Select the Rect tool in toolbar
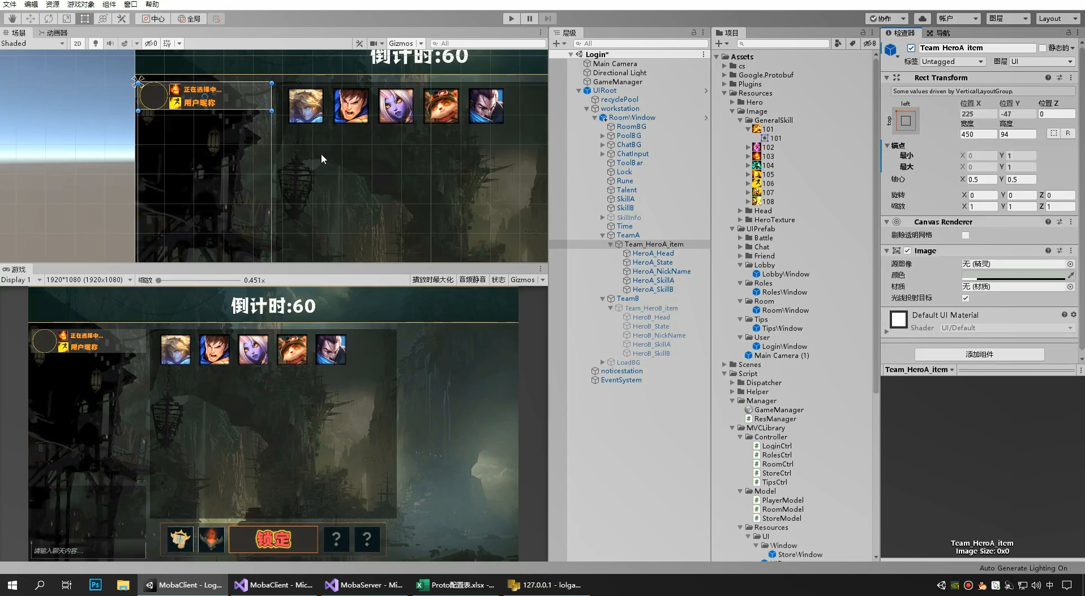 coord(84,19)
